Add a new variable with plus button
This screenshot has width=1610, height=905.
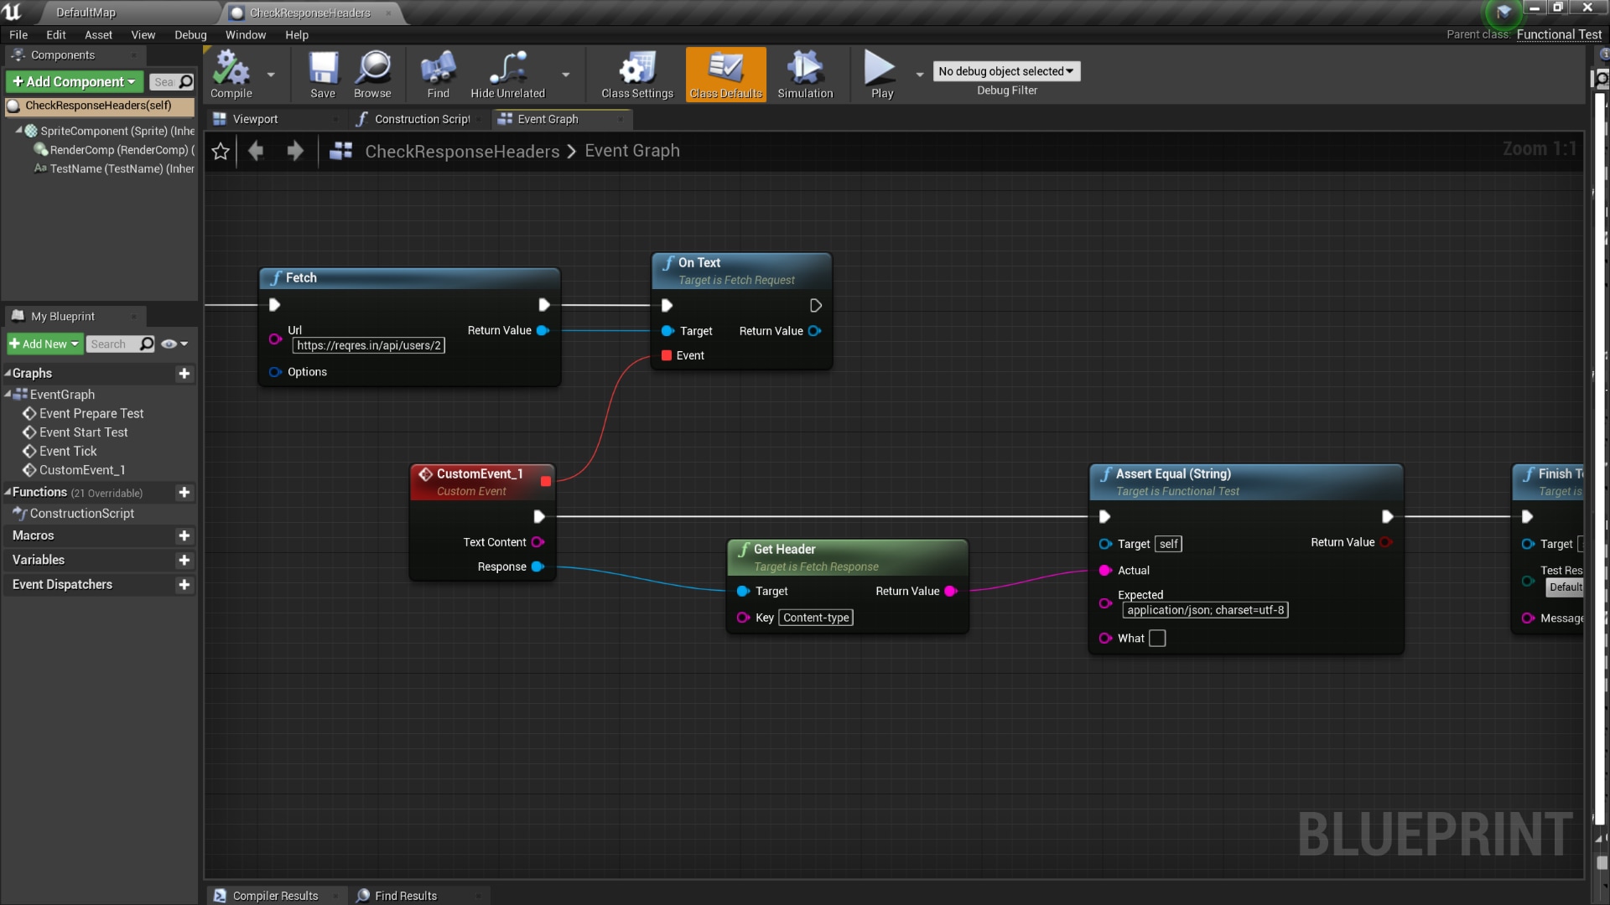click(x=184, y=561)
